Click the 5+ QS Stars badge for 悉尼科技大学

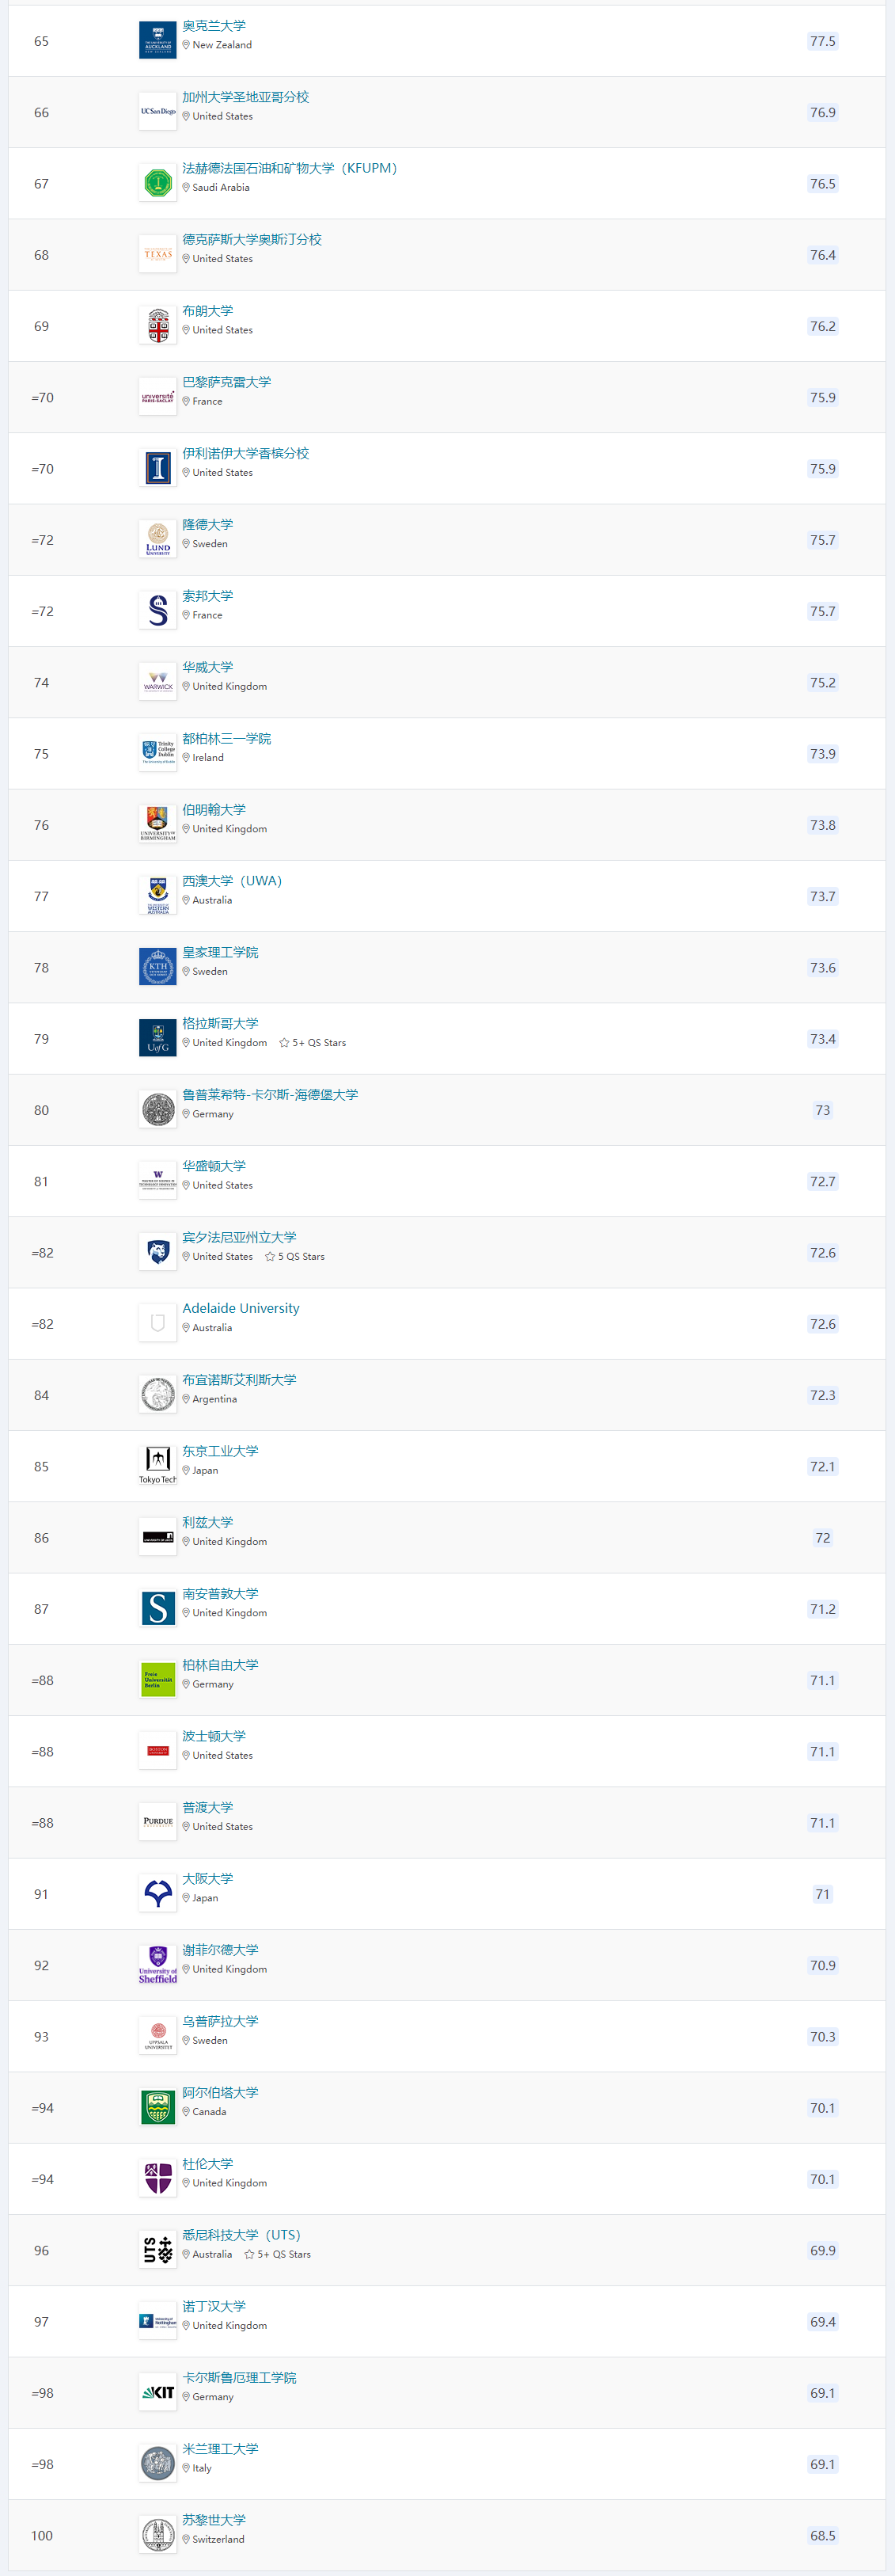click(278, 2254)
